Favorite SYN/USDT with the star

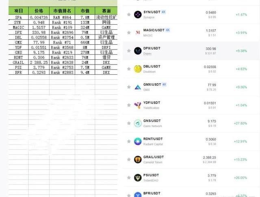(129, 15)
